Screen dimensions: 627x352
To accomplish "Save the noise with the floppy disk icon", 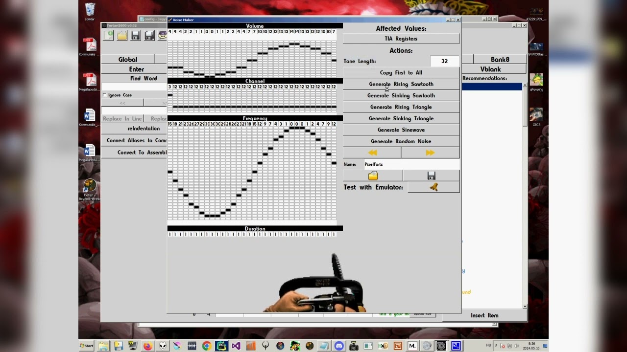I will coord(431,176).
